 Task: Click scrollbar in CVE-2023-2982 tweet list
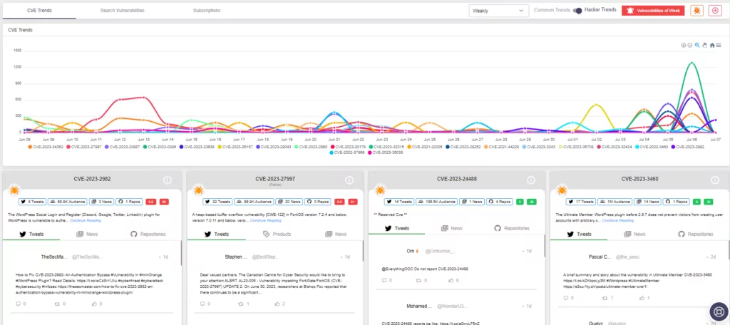181,253
